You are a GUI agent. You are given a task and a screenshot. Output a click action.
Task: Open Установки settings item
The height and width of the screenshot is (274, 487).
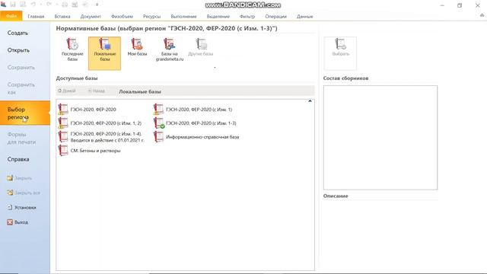pyautogui.click(x=21, y=207)
